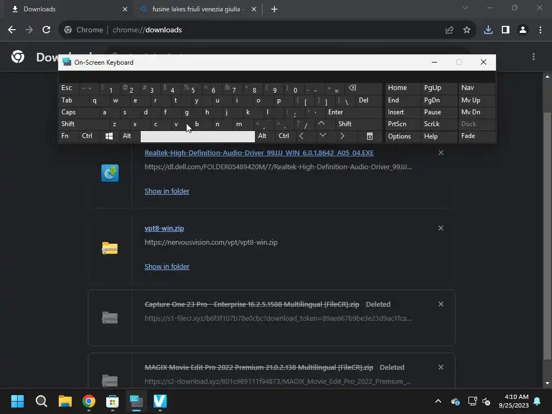Click the vpt8-win.zip folder icon
The width and height of the screenshot is (552, 414).
coord(110,248)
